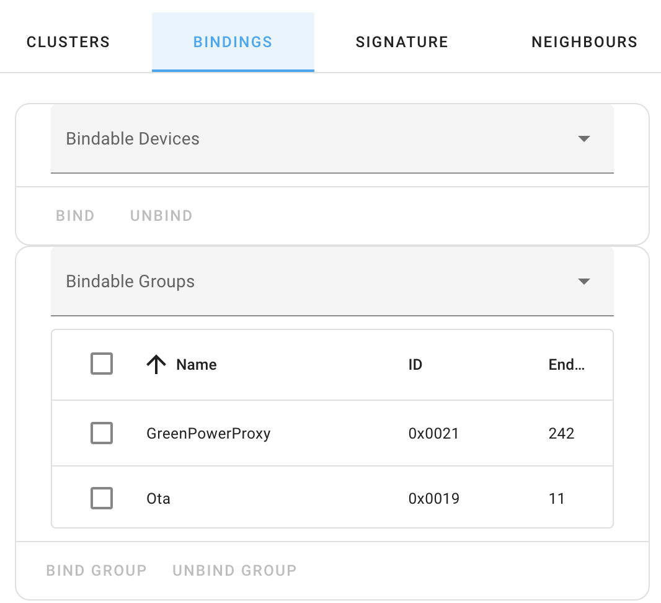Check the GreenPowerProxy row checkbox
The height and width of the screenshot is (603, 661).
click(x=102, y=433)
